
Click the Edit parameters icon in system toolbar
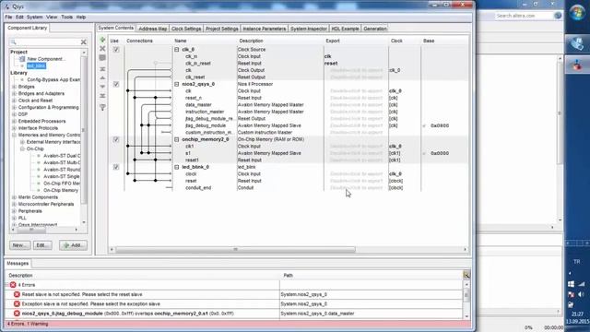[x=102, y=57]
